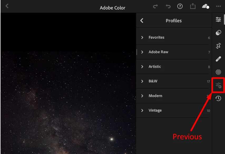The width and height of the screenshot is (225, 154).
Task: Expand the Adobe Raw profile group
Action: tap(142, 52)
